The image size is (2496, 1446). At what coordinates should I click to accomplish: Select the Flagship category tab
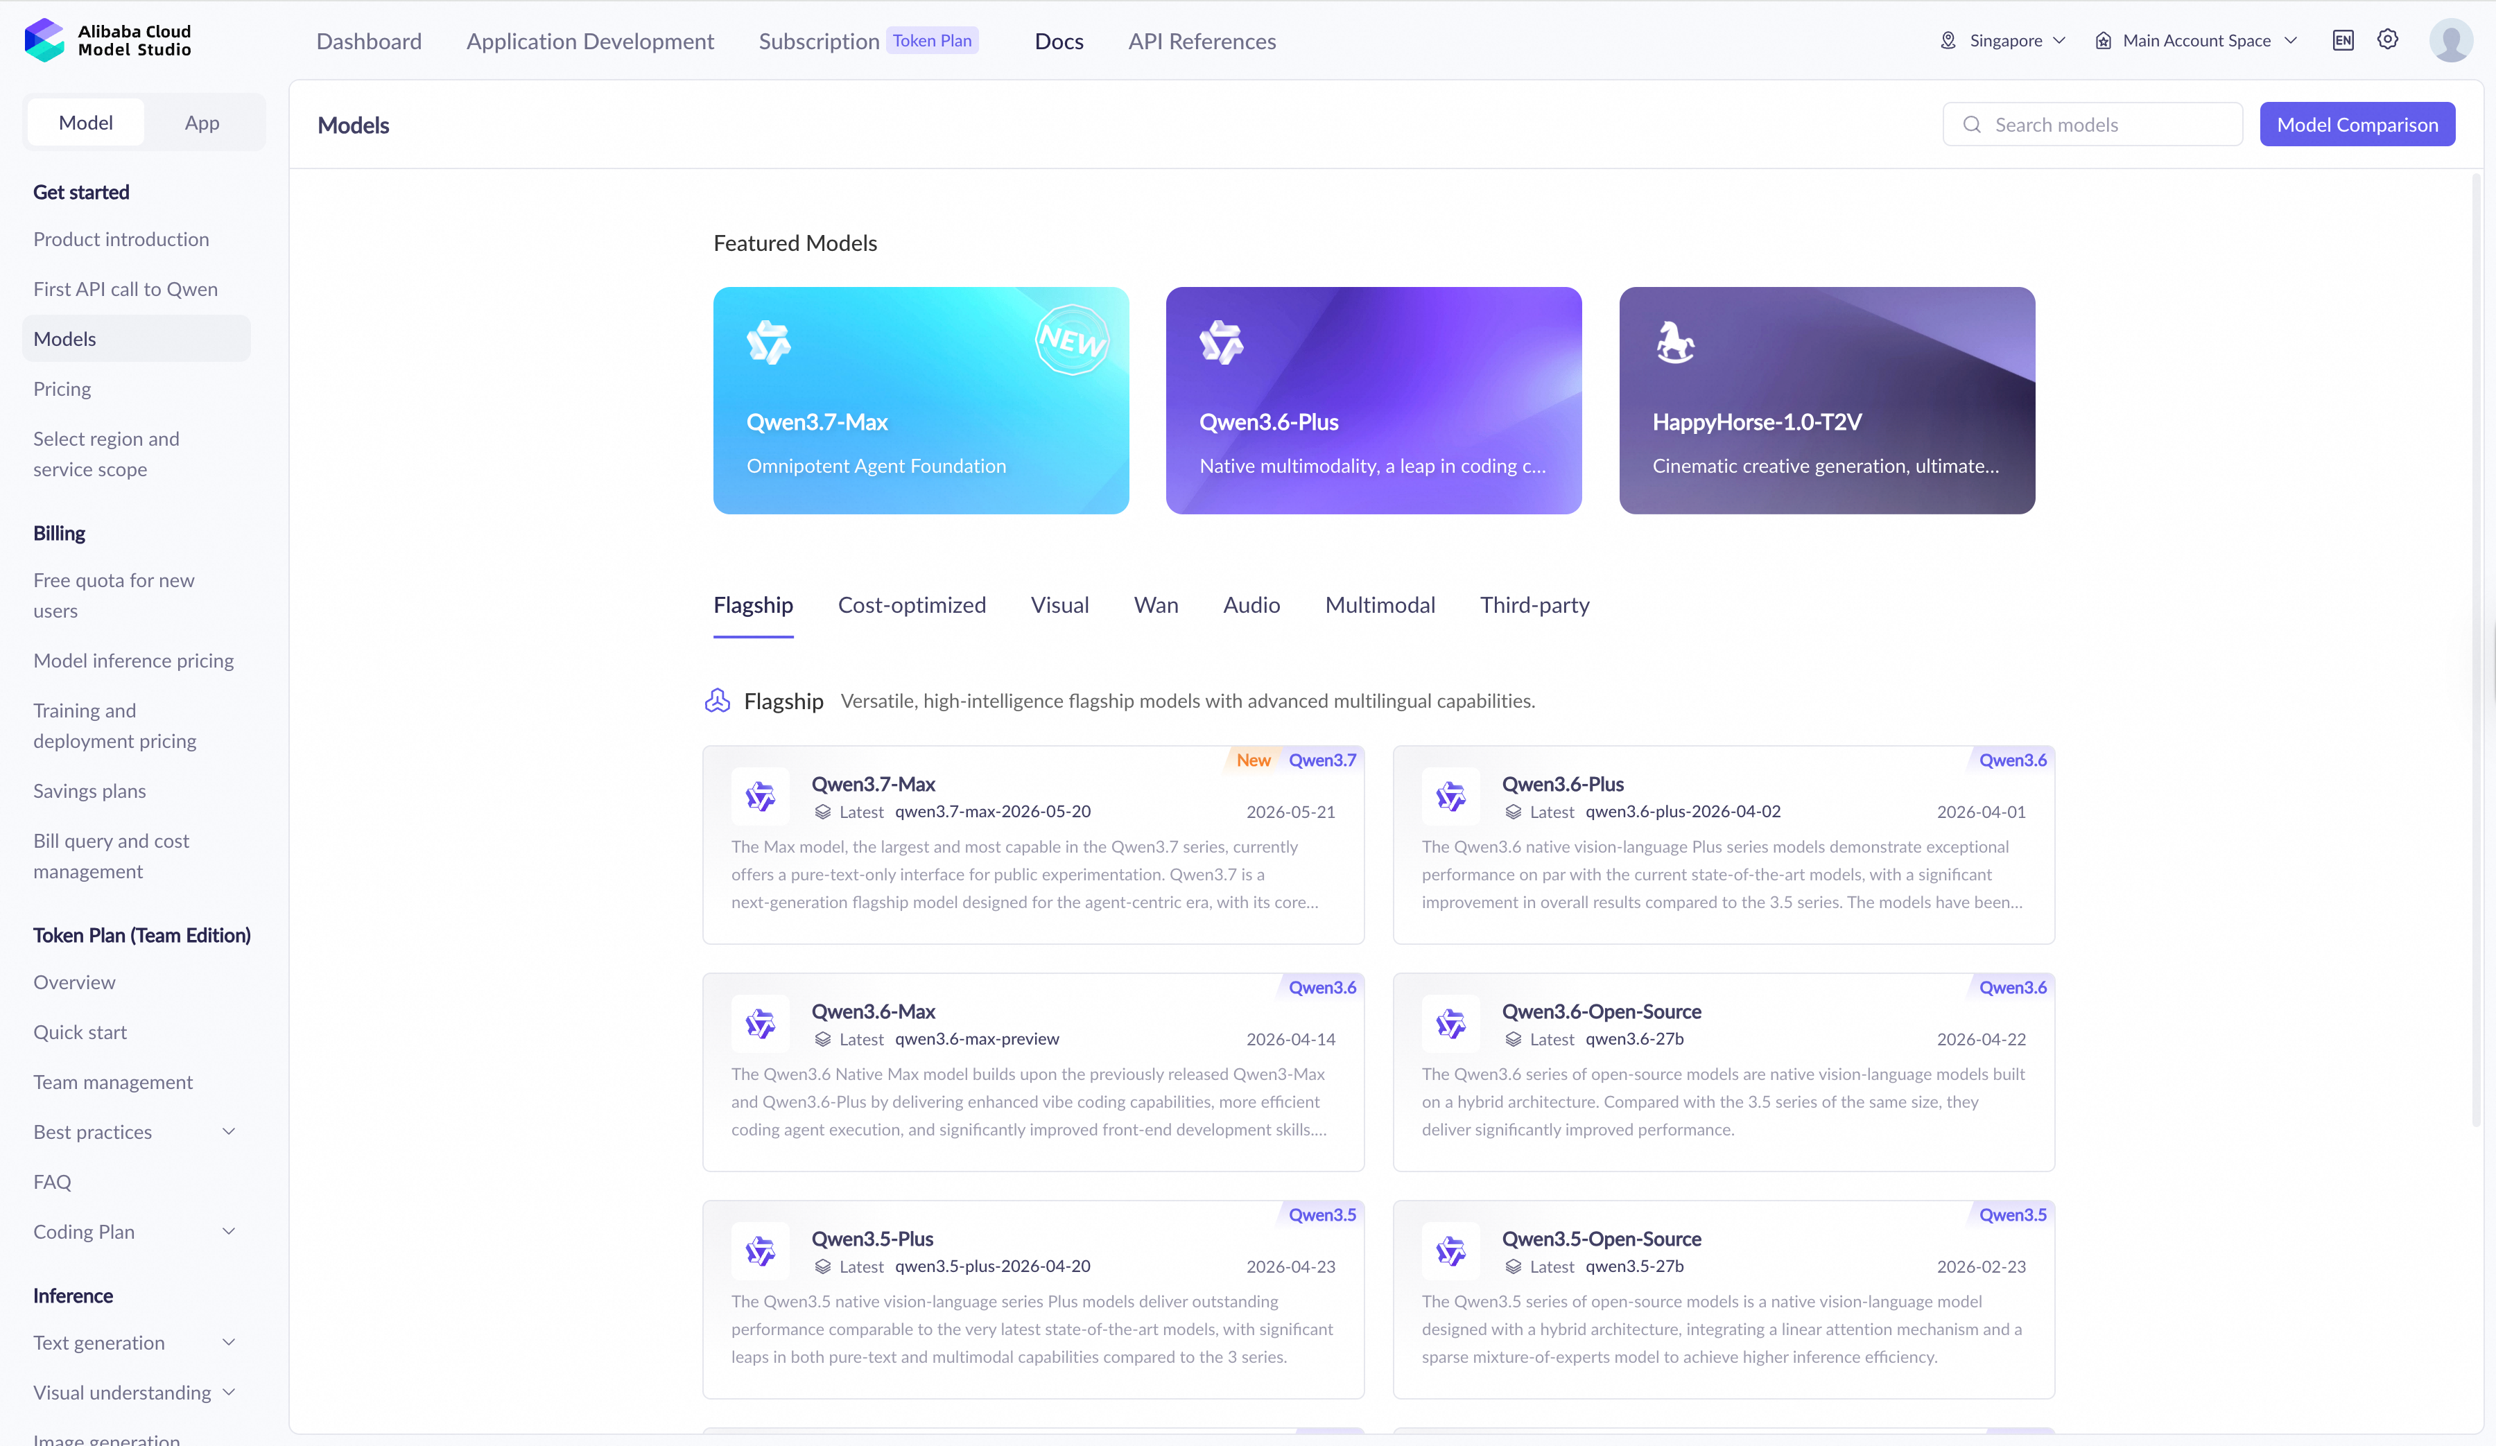pos(753,605)
